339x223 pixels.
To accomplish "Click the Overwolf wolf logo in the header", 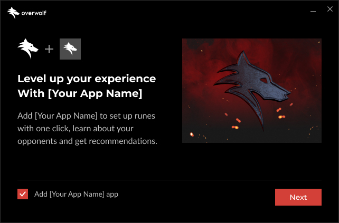I will [x=13, y=13].
